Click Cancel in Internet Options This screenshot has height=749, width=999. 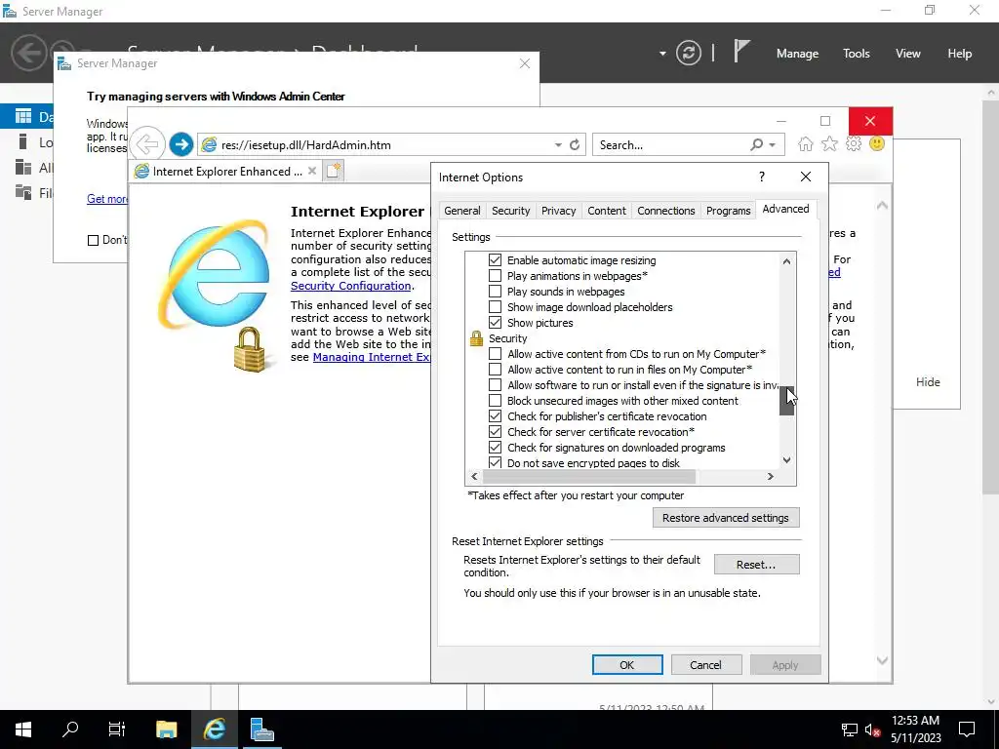point(706,664)
